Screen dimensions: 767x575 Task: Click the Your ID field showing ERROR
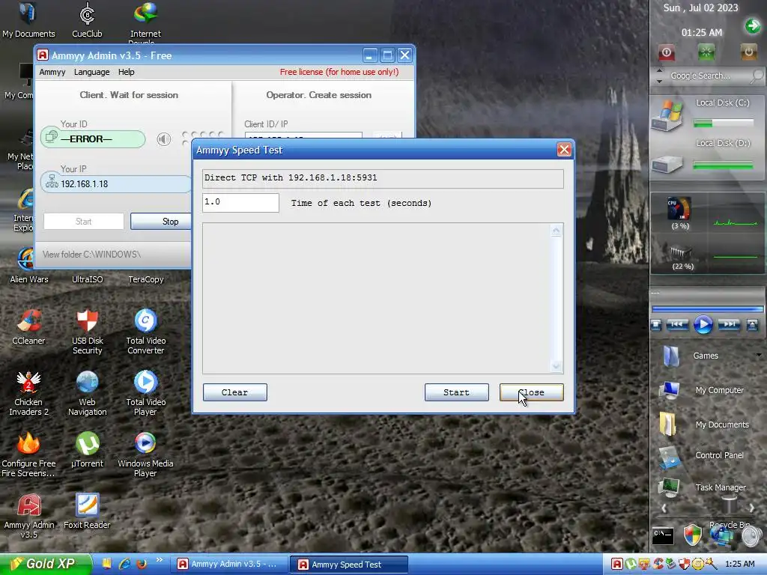(x=93, y=139)
